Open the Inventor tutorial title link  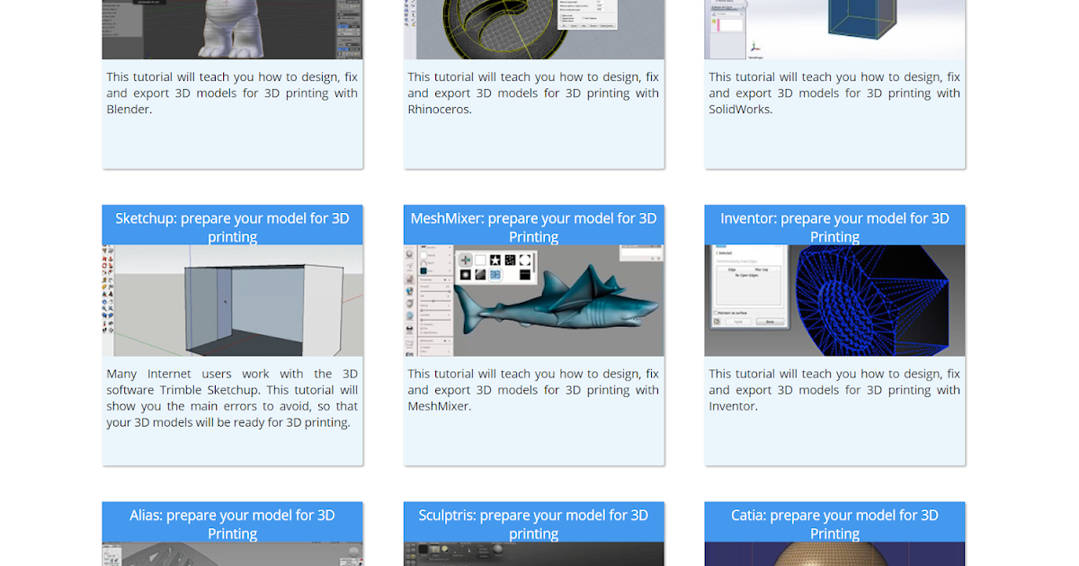834,227
